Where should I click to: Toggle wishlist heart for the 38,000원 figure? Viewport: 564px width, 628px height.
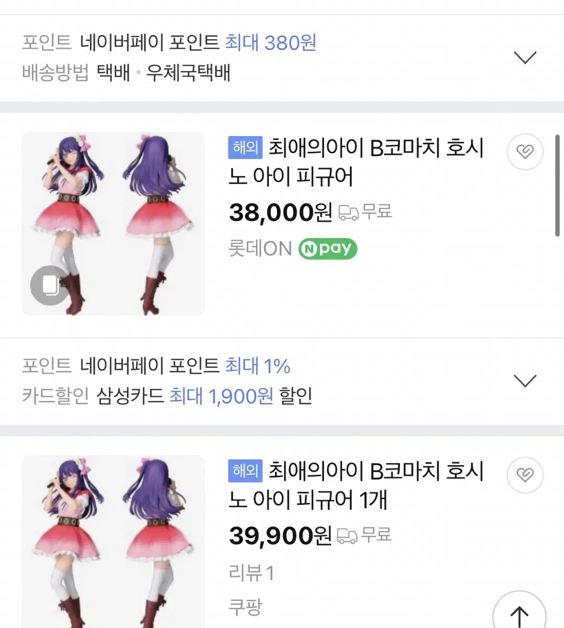[525, 152]
